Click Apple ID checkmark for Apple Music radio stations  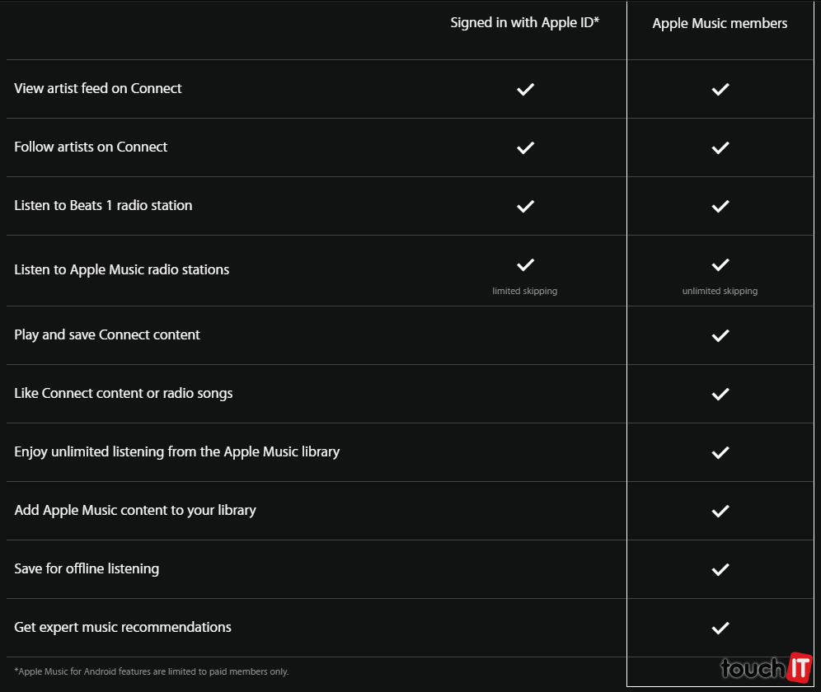pos(525,264)
